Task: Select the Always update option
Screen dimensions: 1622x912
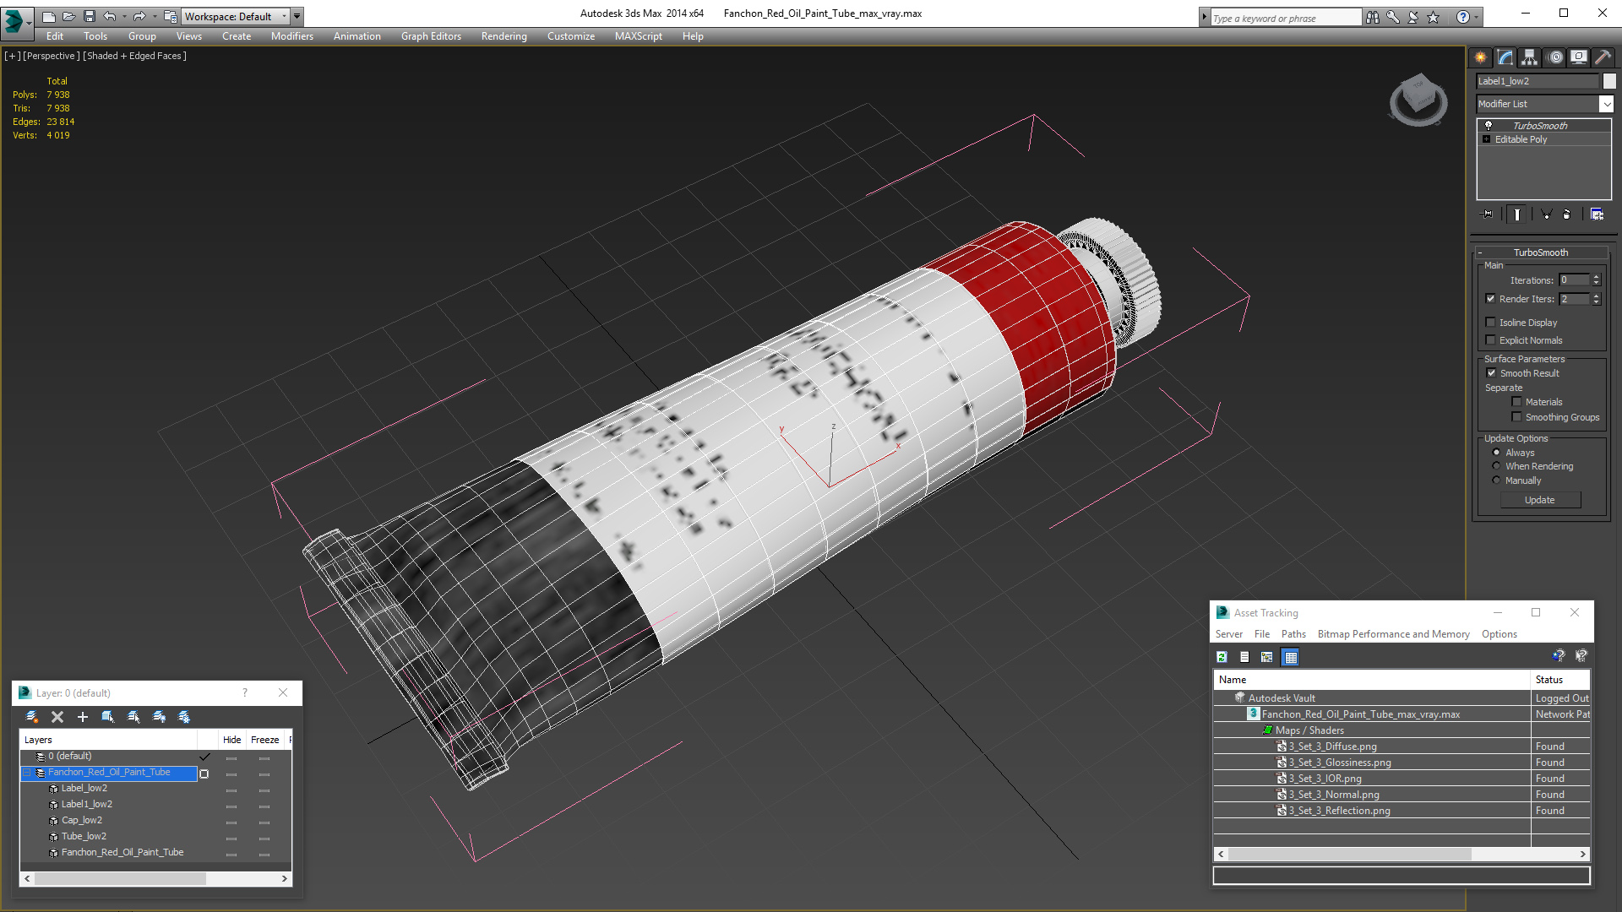Action: click(x=1496, y=453)
